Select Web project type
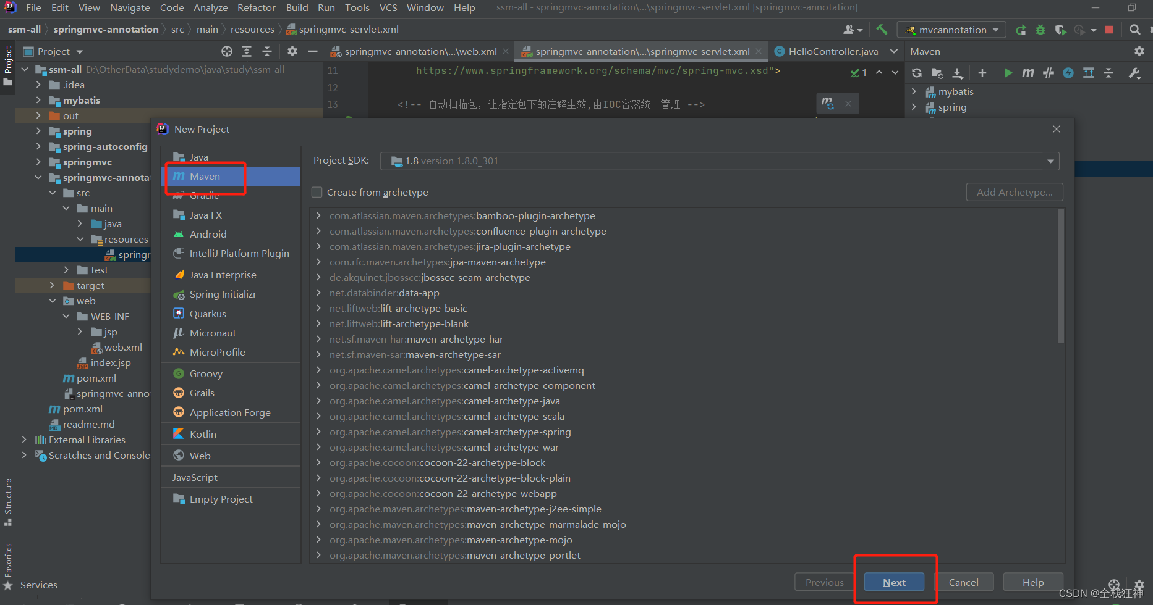 click(231, 456)
